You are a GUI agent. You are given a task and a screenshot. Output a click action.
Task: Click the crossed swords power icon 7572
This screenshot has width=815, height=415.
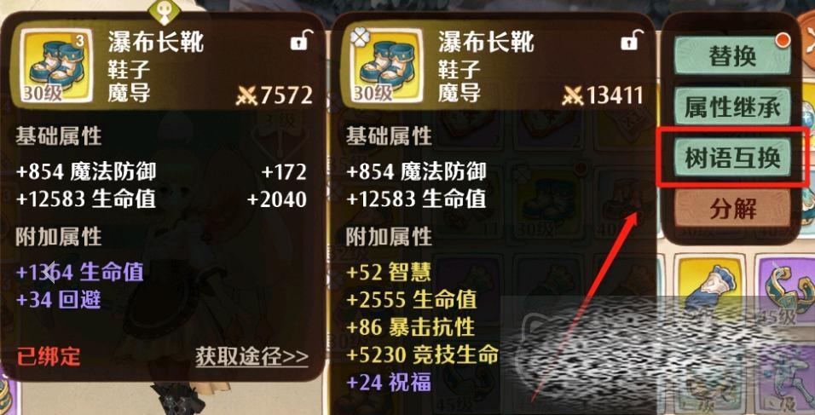(x=246, y=95)
